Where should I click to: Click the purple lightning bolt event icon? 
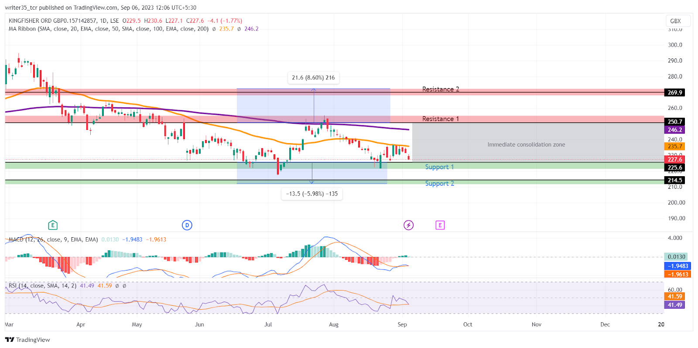pyautogui.click(x=408, y=225)
